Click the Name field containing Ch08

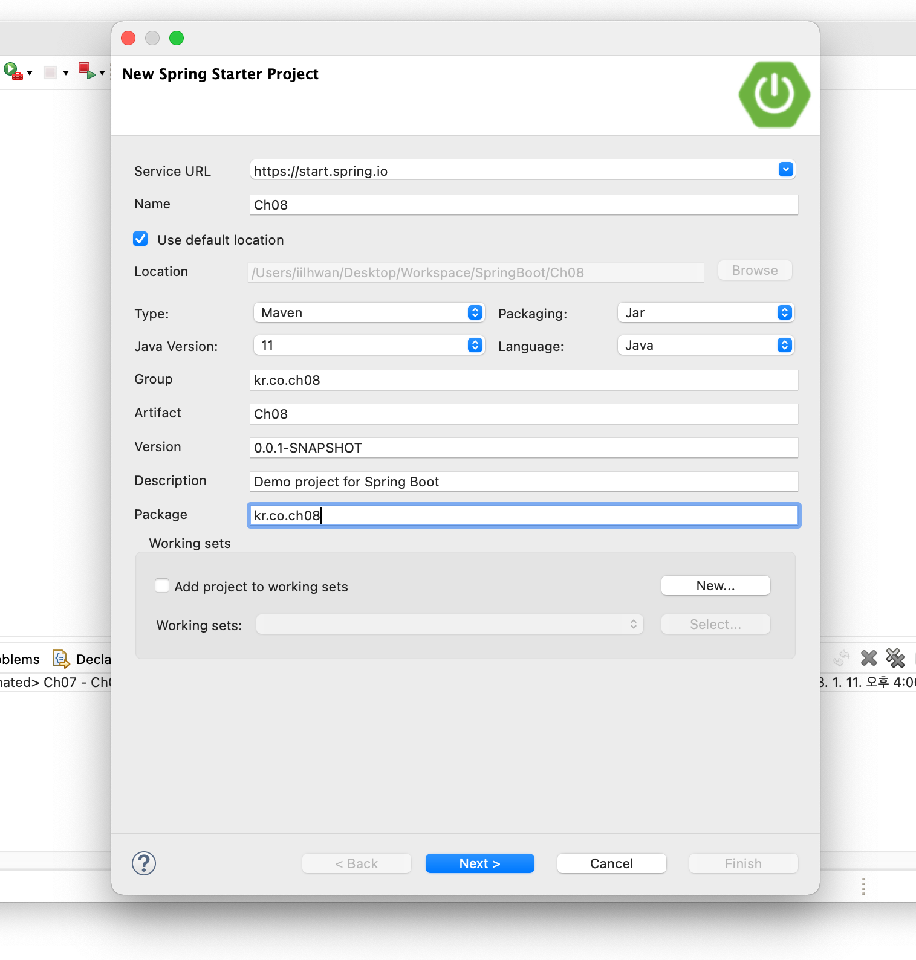pos(524,205)
